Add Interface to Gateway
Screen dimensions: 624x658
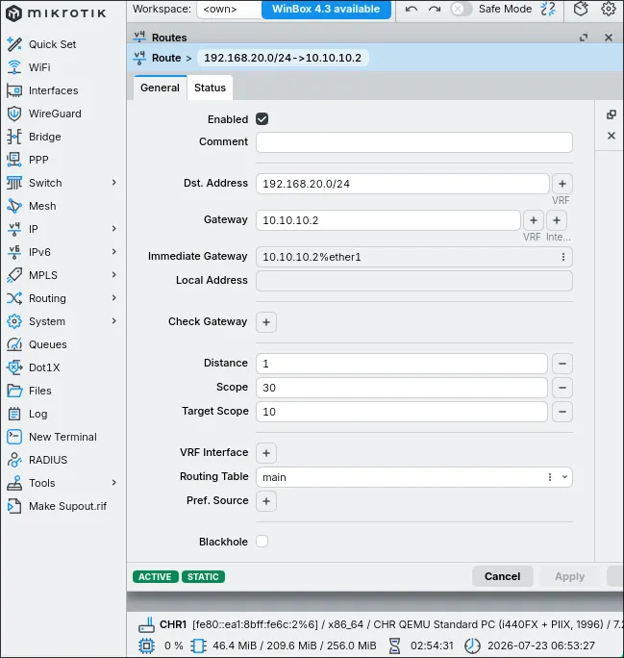(557, 220)
